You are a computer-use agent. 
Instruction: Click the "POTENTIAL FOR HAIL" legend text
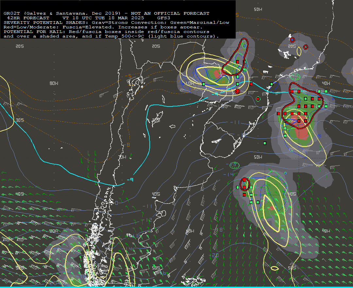tap(33, 32)
